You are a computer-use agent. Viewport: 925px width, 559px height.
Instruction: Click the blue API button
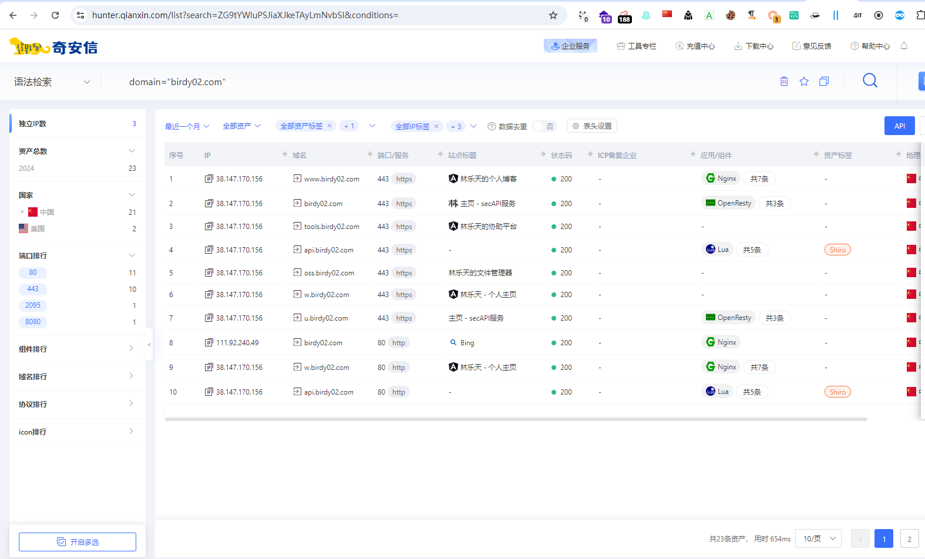pos(899,126)
